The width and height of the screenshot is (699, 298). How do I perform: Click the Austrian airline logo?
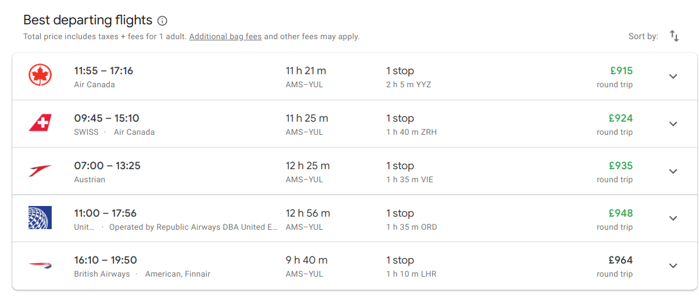pos(40,170)
